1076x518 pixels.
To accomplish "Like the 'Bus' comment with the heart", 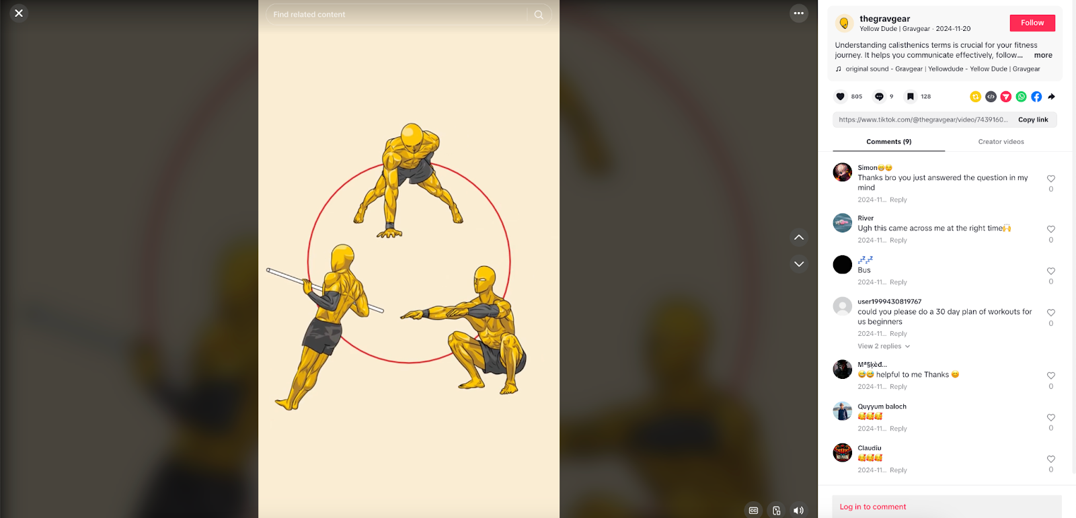I will pyautogui.click(x=1051, y=271).
